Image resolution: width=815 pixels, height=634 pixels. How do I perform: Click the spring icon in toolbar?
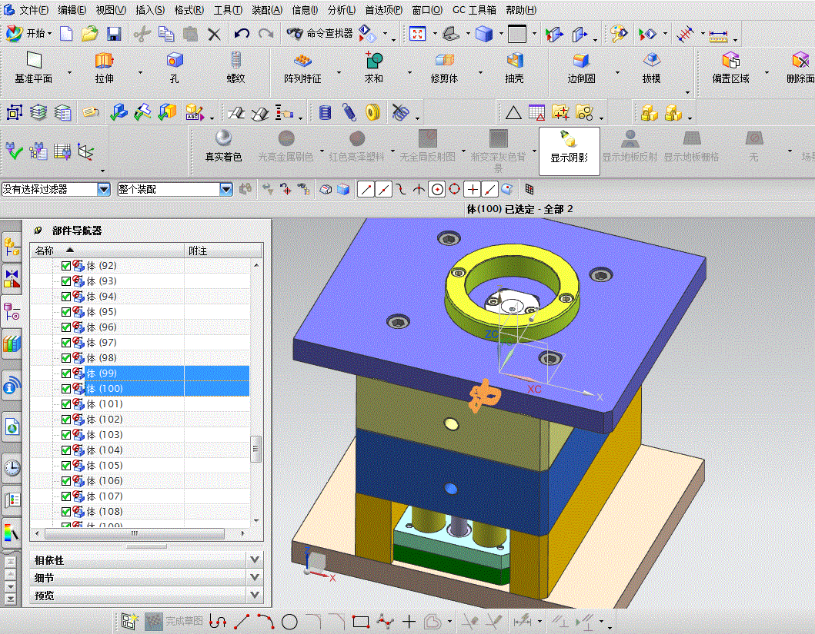click(x=349, y=113)
